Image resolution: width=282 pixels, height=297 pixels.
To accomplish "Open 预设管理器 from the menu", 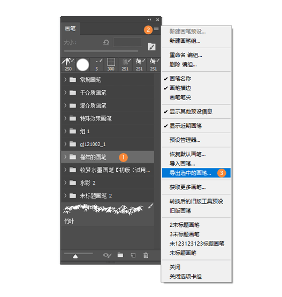I will tap(185, 140).
